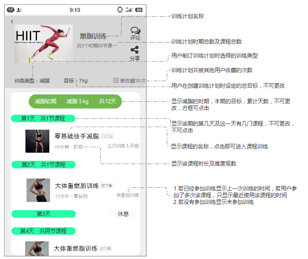This screenshot has height=259, width=308.
Task: Tap the 已下载 badge beside 零基础徒手减脂
Action: 107,136
